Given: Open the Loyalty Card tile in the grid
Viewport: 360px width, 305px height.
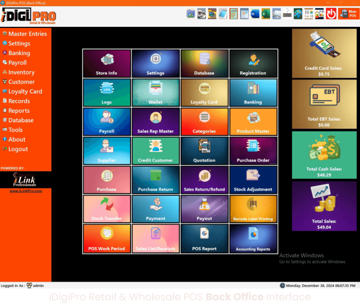Looking at the screenshot, I should (x=204, y=93).
